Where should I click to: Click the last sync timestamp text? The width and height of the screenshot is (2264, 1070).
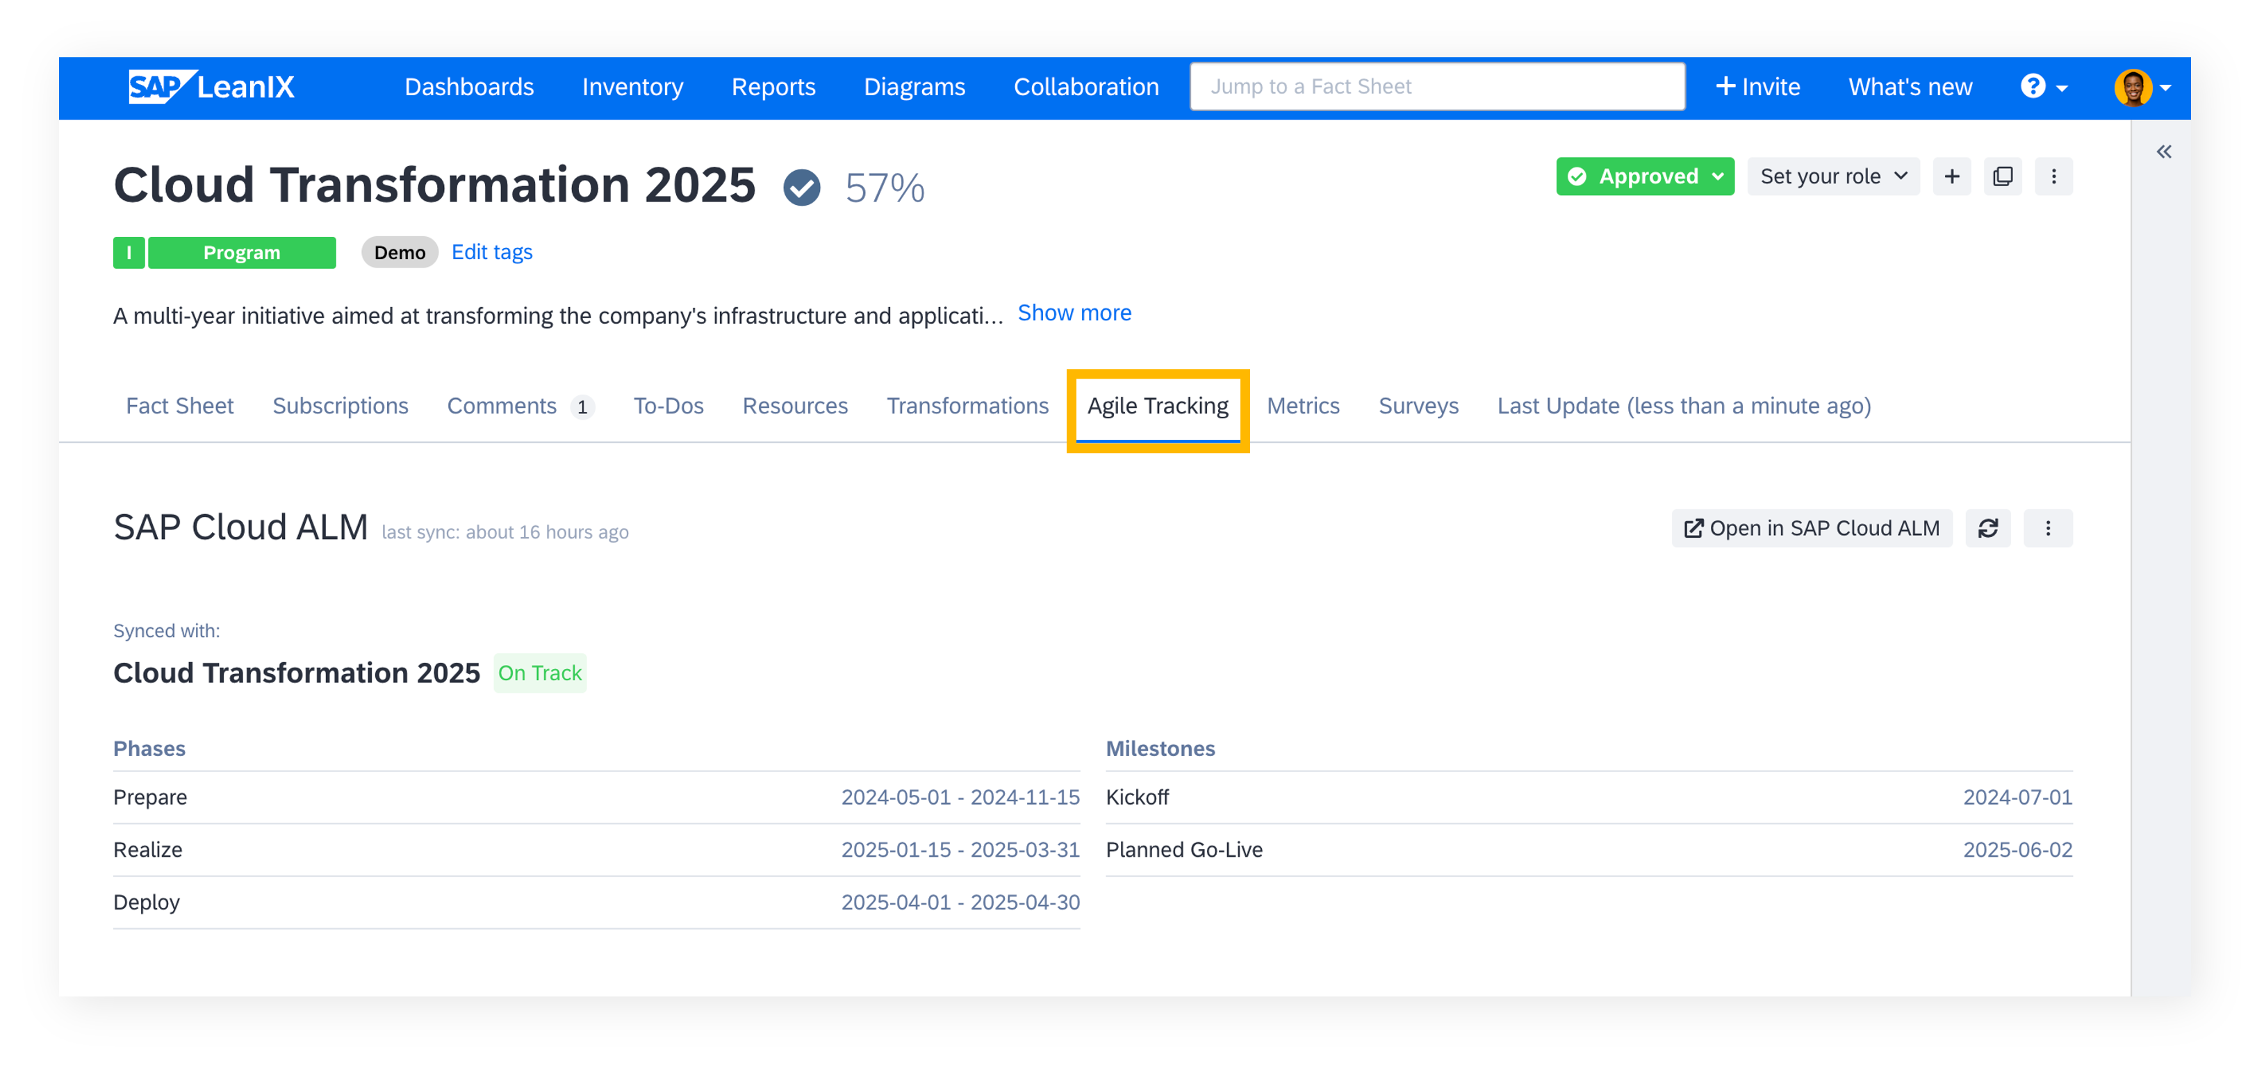505,532
